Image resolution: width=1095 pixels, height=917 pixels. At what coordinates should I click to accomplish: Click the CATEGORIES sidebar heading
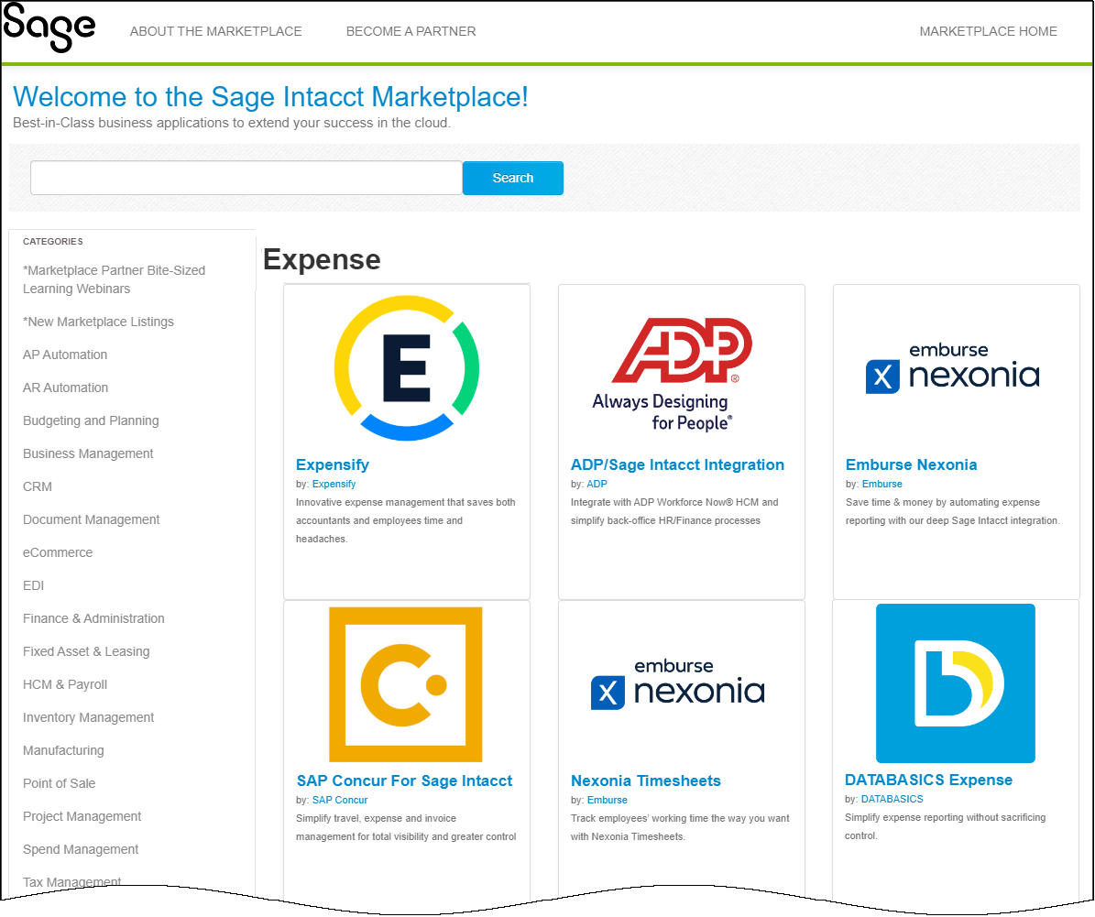click(53, 242)
